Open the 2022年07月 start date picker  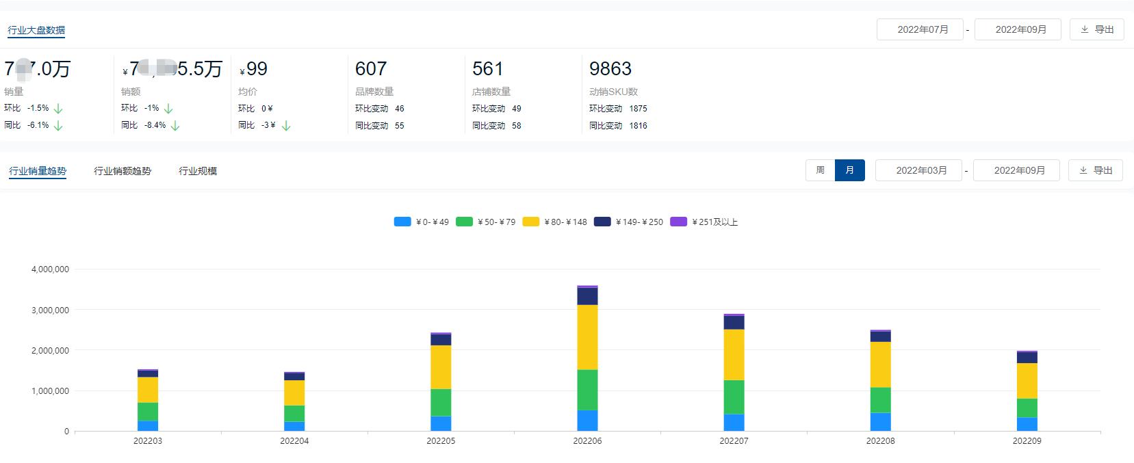pos(920,29)
